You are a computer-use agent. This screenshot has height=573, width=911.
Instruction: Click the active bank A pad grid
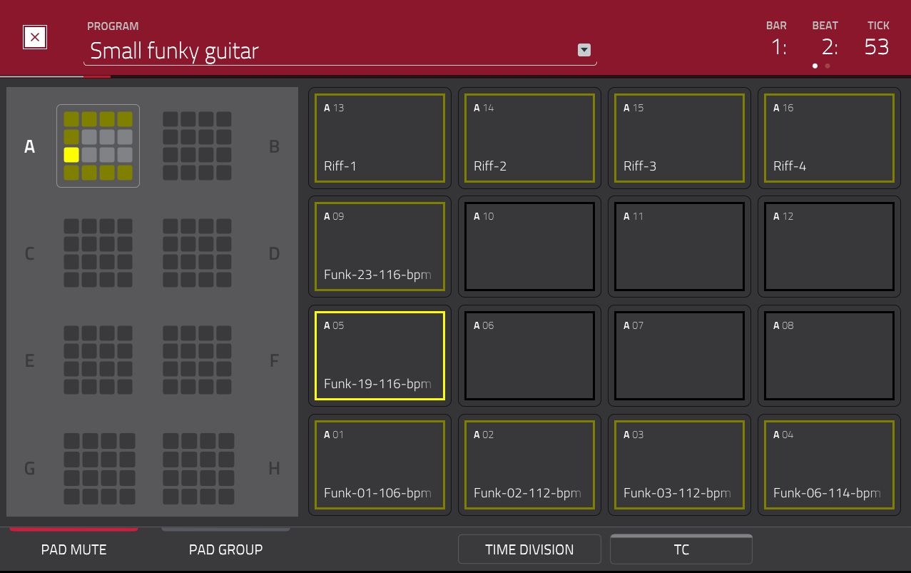[x=98, y=146]
